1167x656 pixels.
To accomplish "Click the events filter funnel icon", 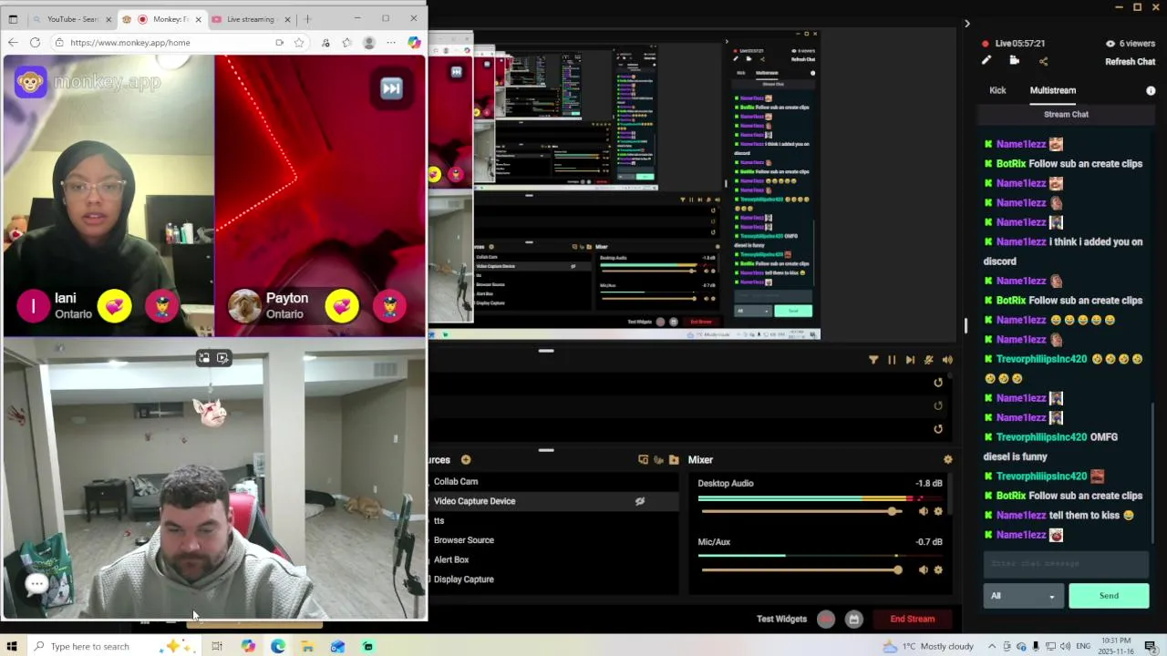I will point(873,360).
